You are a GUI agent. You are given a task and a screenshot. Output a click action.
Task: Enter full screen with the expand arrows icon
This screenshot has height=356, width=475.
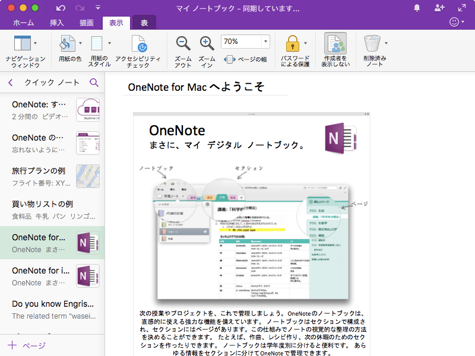click(462, 8)
